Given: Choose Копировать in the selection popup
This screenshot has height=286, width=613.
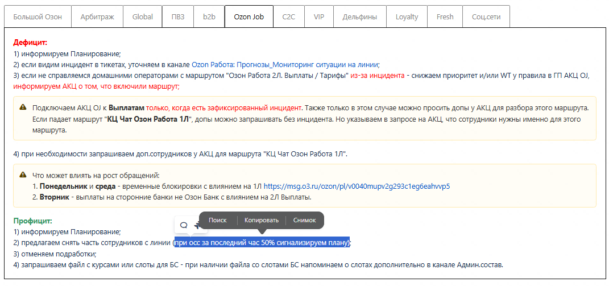Looking at the screenshot, I should point(262,221).
